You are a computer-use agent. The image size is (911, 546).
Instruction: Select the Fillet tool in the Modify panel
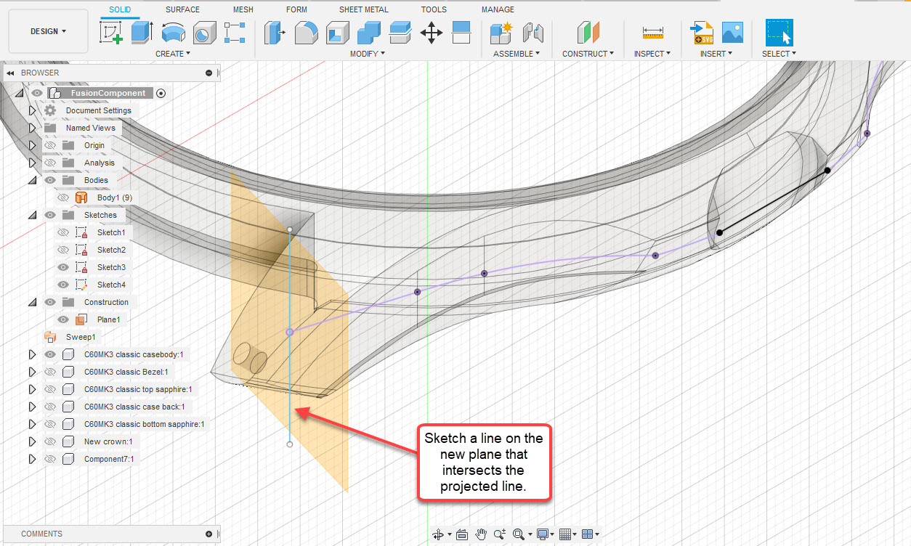305,33
